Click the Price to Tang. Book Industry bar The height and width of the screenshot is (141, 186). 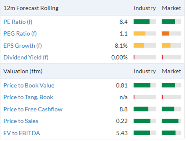click(x=145, y=97)
